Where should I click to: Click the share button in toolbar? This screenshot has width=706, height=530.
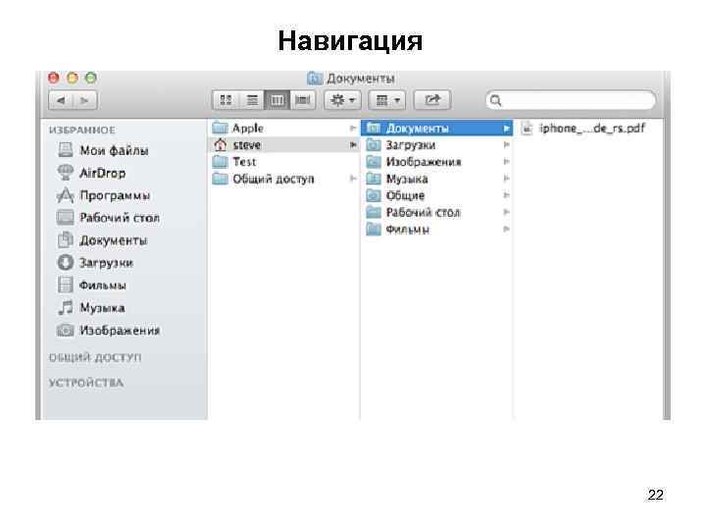[431, 100]
